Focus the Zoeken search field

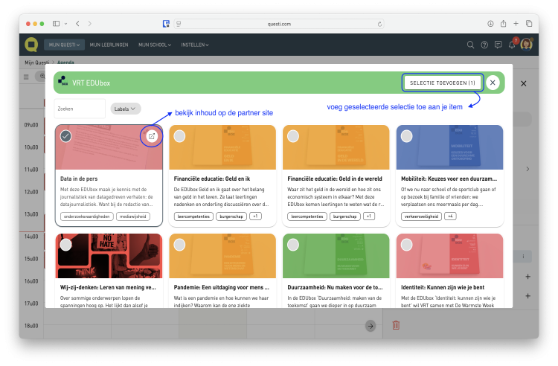[80, 109]
